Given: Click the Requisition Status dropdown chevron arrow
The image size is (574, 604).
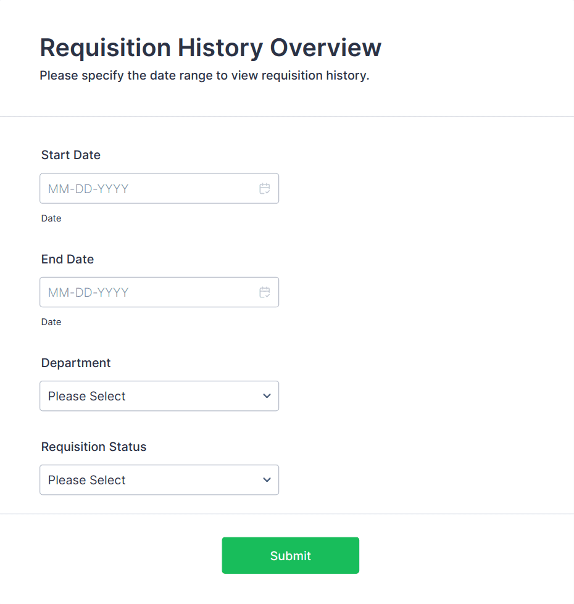Looking at the screenshot, I should pos(267,480).
